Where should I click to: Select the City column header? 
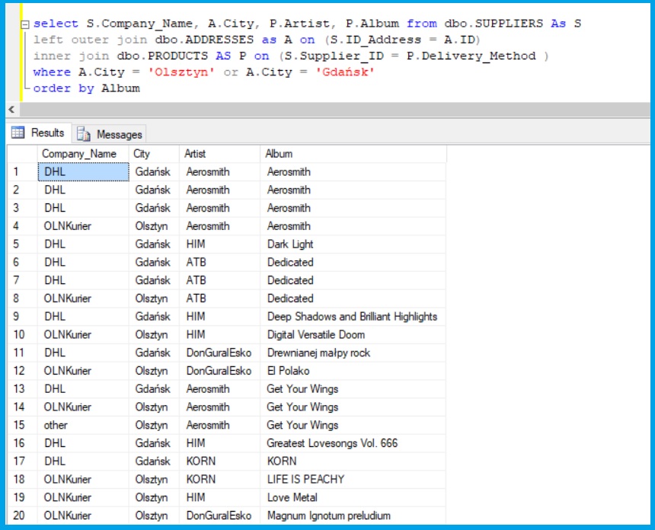pyautogui.click(x=142, y=154)
